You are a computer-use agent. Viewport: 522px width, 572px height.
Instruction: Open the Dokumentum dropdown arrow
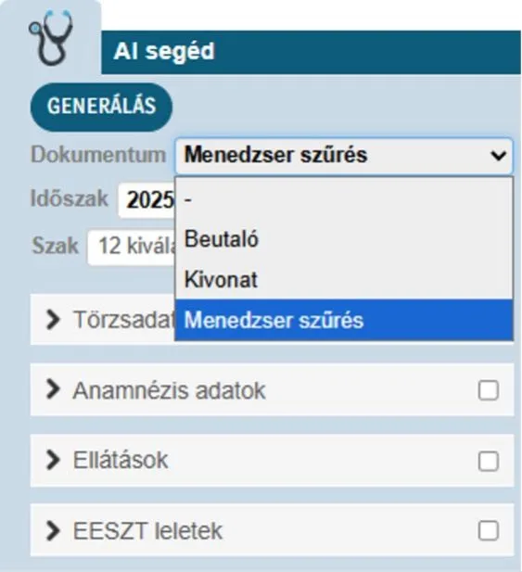tap(498, 156)
